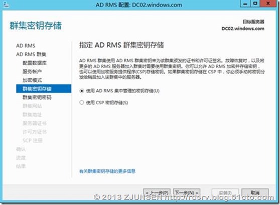Screen dimensions: 280x205
Task: Click the greyed 许可方证书 step
Action: [x=35, y=132]
